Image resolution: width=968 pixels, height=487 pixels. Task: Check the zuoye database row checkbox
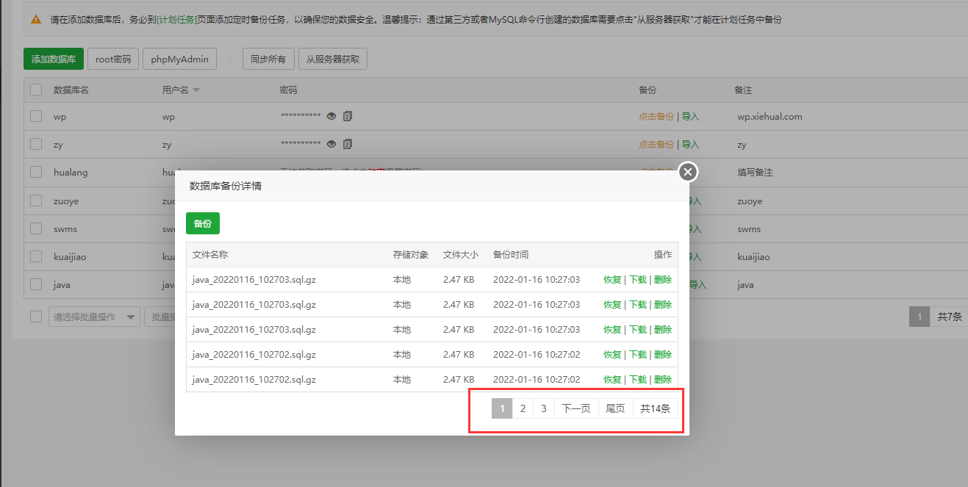(36, 200)
